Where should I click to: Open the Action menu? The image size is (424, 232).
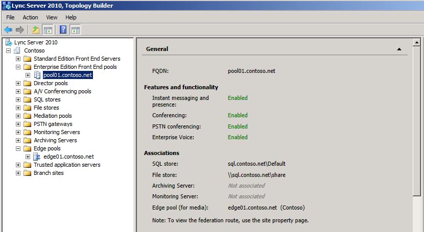click(30, 17)
